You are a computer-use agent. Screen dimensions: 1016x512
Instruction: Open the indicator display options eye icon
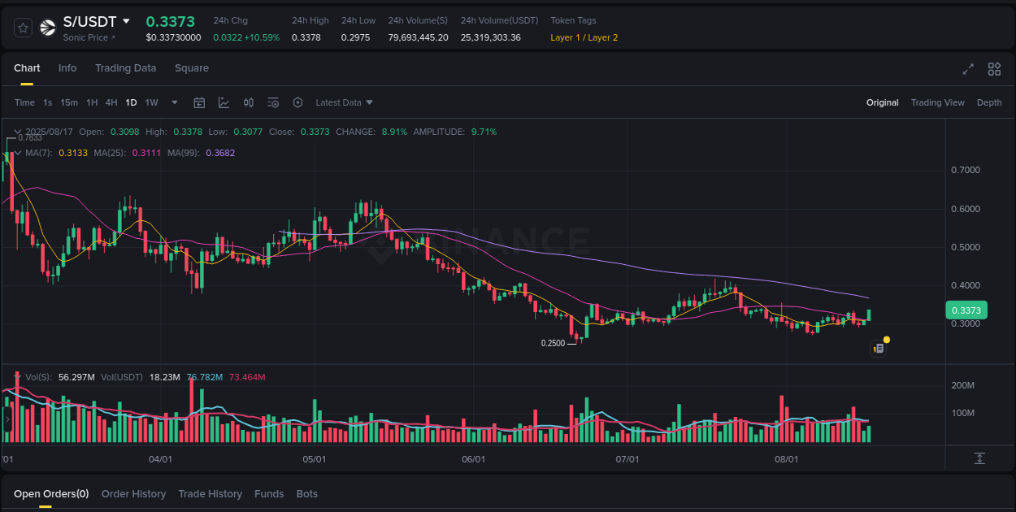pyautogui.click(x=273, y=102)
